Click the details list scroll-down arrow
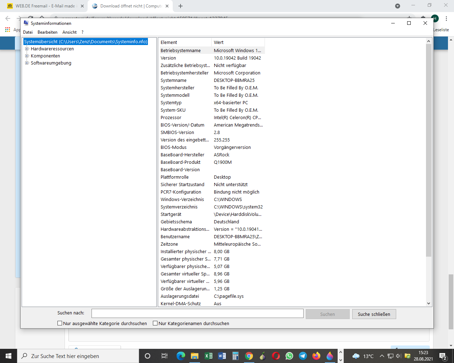Screen dimensions: 454x363 (x=428, y=303)
